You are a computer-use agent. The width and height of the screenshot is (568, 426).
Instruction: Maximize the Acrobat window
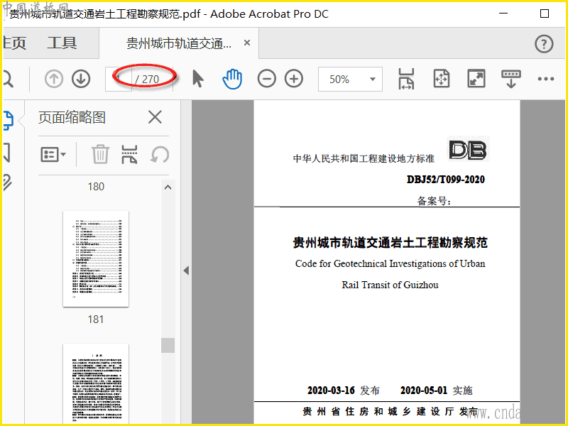544,13
